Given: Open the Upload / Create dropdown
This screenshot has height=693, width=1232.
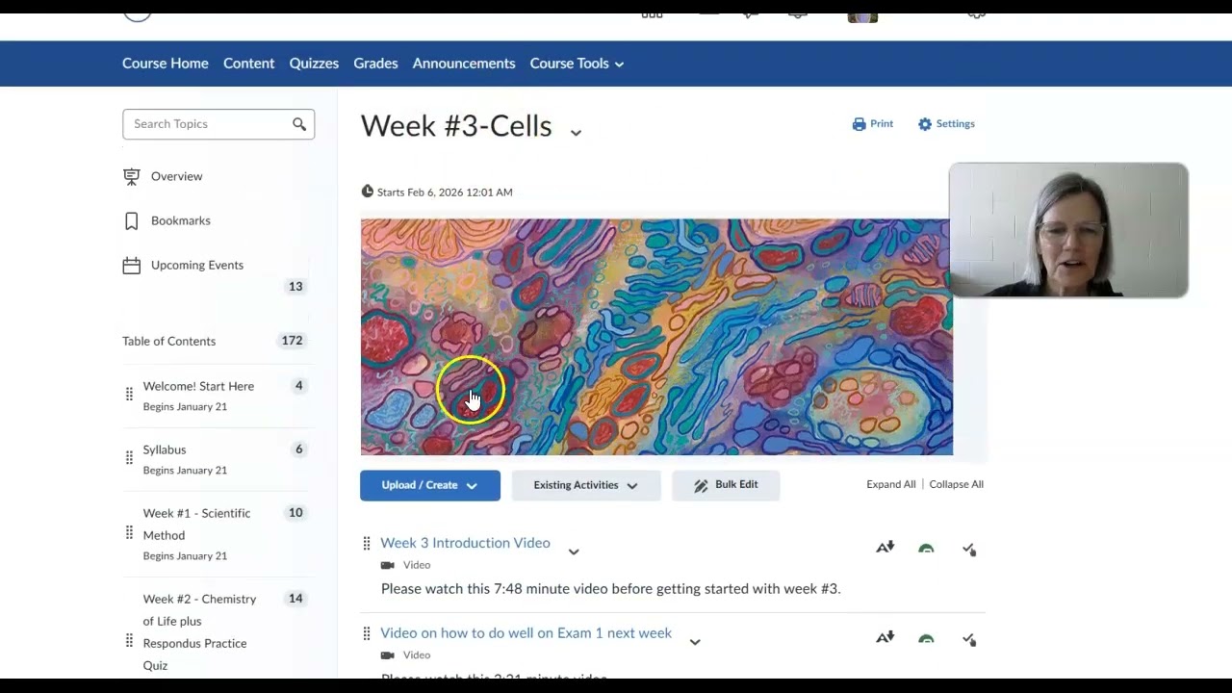Looking at the screenshot, I should (x=430, y=485).
